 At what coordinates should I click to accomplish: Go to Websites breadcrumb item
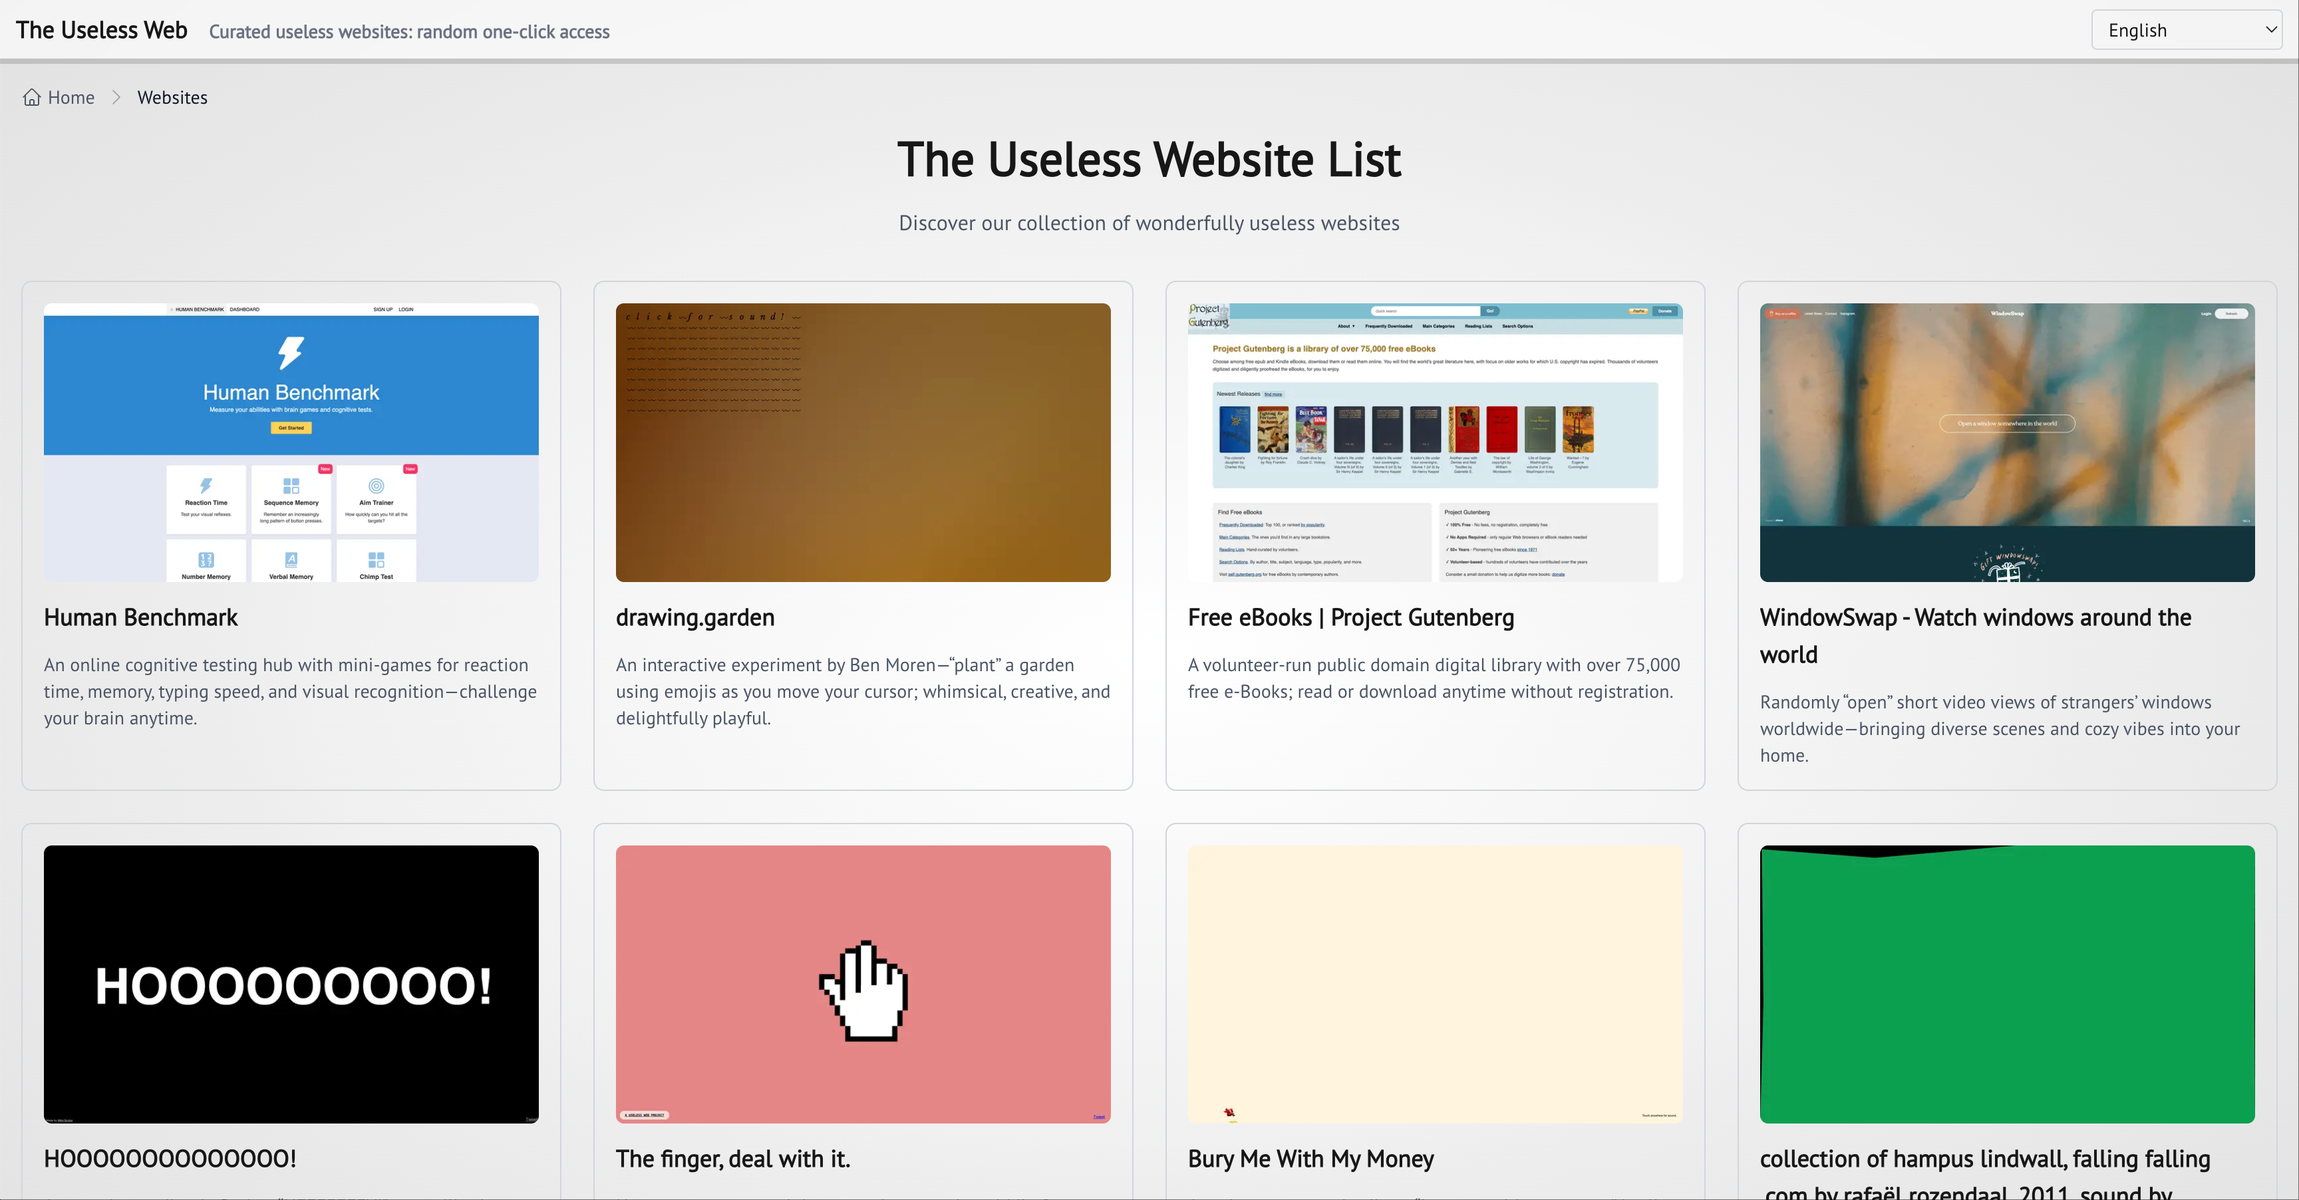coord(172,97)
